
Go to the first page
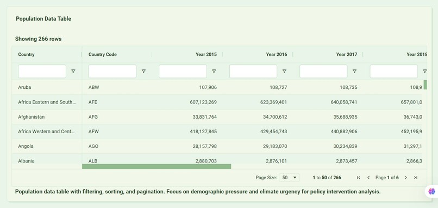click(359, 178)
